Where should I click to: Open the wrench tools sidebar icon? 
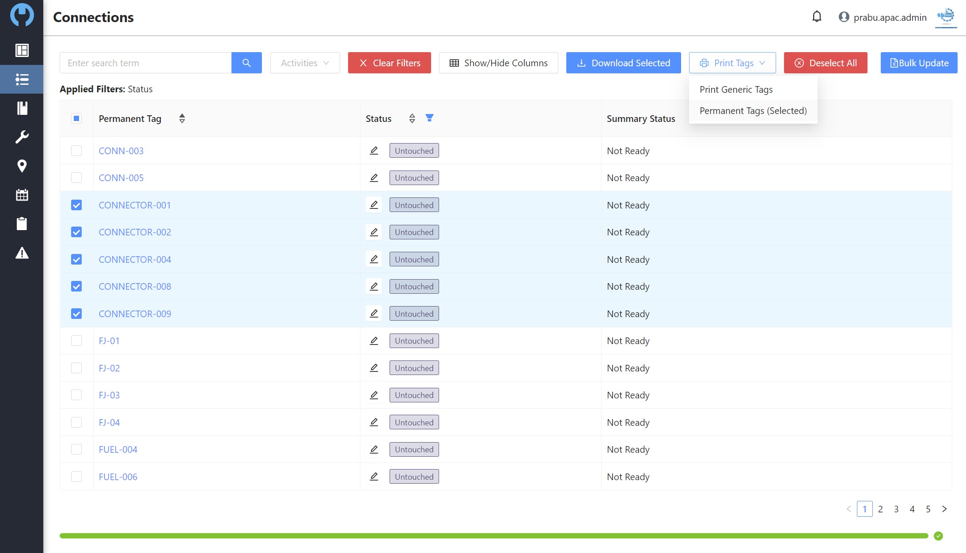pos(22,137)
